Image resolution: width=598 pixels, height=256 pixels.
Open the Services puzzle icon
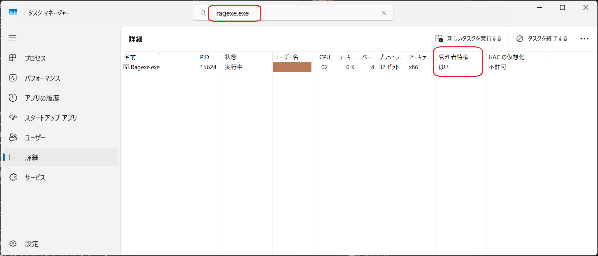click(x=13, y=177)
